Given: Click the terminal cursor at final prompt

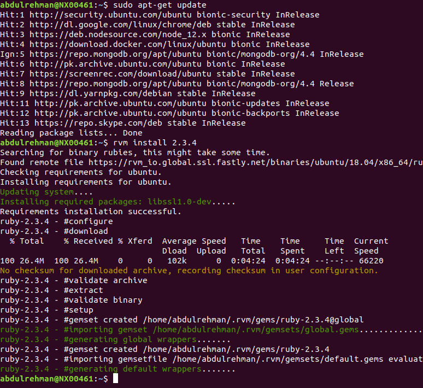Looking at the screenshot, I should click(115, 379).
